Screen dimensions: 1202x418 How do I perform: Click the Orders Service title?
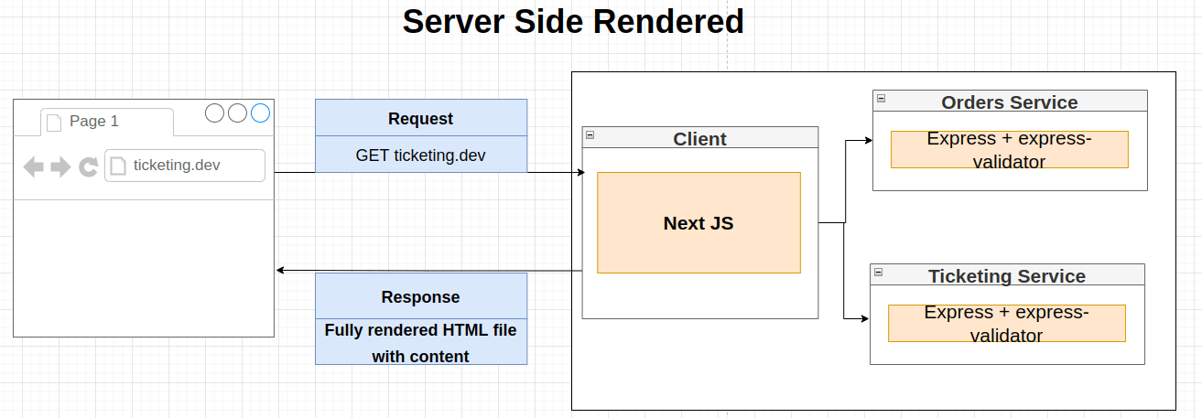click(x=1010, y=102)
